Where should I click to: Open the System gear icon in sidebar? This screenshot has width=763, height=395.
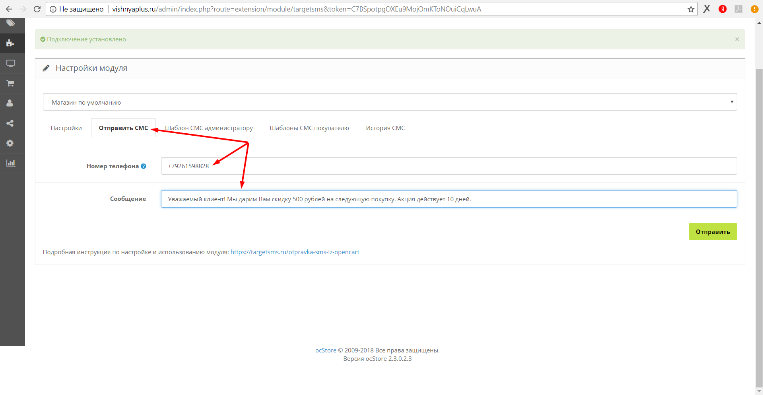point(10,143)
